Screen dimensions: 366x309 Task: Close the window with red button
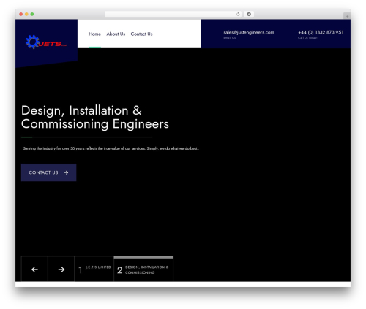(x=21, y=14)
